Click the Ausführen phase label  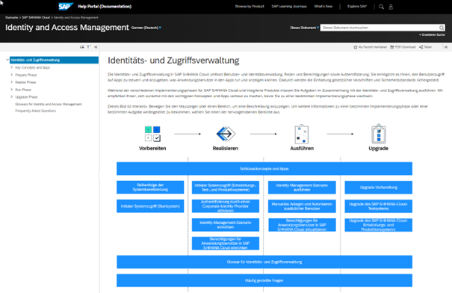[302, 148]
